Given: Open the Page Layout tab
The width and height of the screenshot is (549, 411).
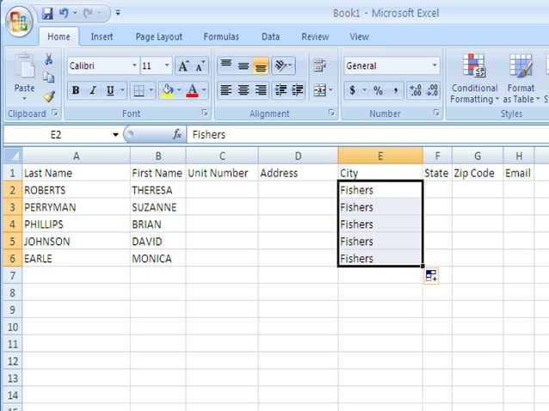Looking at the screenshot, I should click(x=159, y=37).
